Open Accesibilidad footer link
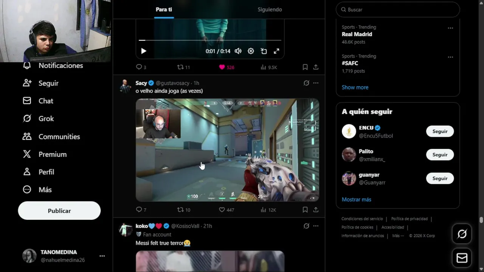 tap(393, 227)
